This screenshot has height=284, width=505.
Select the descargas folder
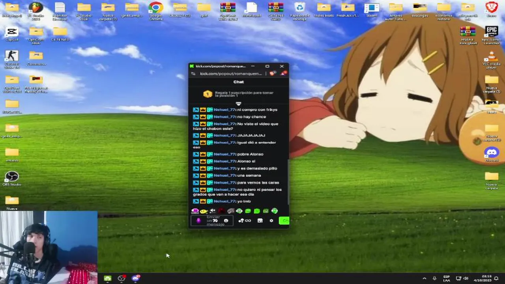[420, 10]
